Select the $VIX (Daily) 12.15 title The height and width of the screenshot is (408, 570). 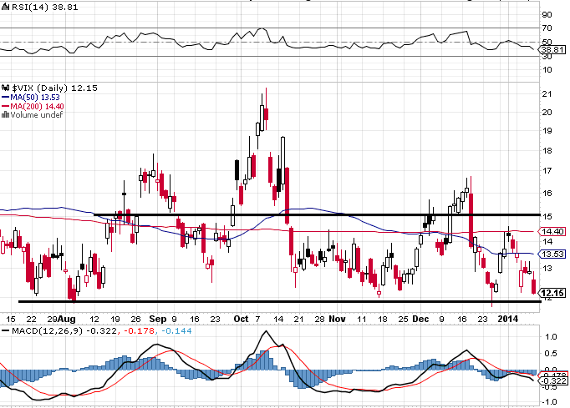click(x=54, y=88)
